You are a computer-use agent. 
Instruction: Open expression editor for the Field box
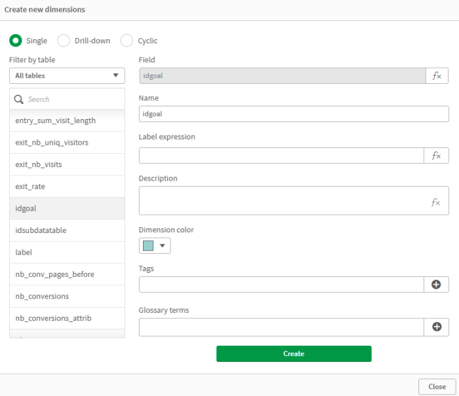click(x=437, y=76)
